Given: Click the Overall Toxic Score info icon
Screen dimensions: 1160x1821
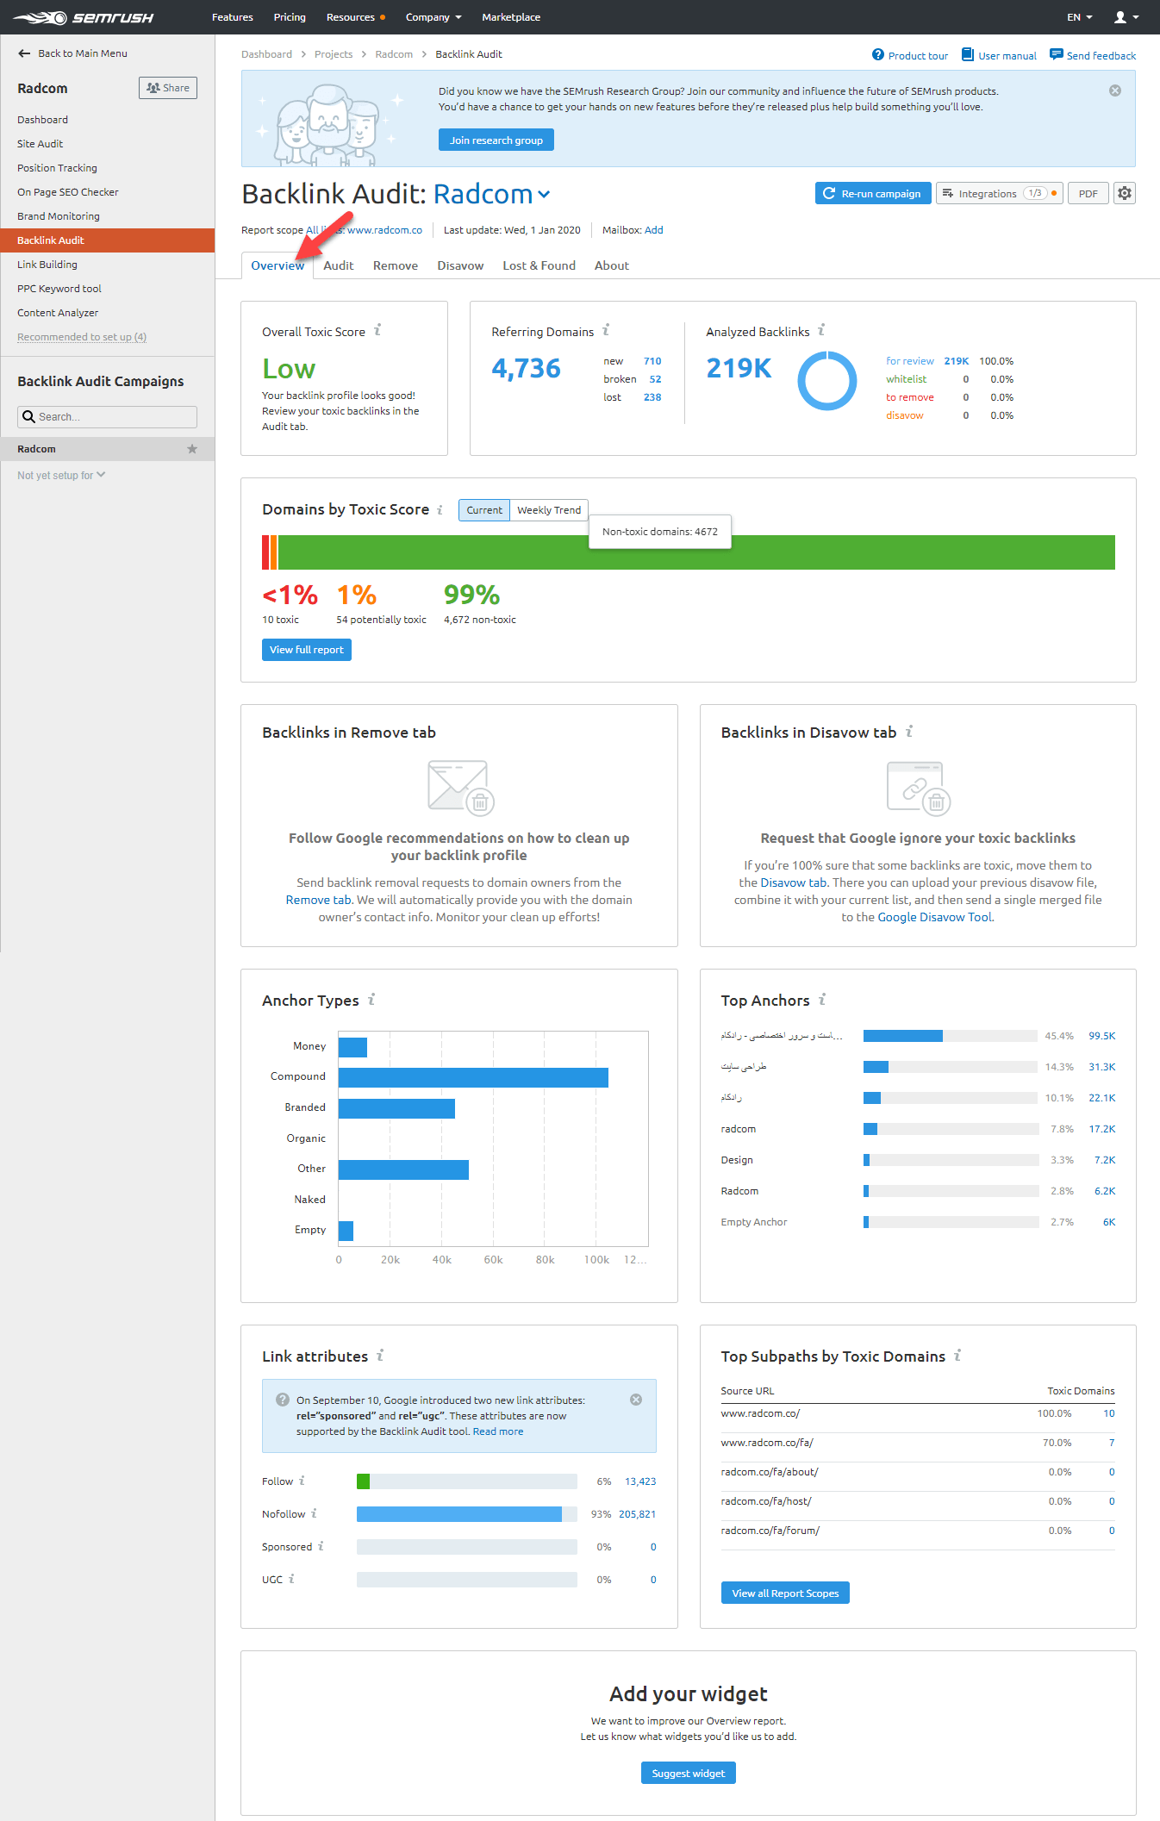Looking at the screenshot, I should pyautogui.click(x=377, y=330).
